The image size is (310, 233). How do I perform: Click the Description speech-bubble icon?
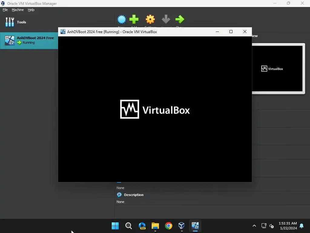click(119, 195)
